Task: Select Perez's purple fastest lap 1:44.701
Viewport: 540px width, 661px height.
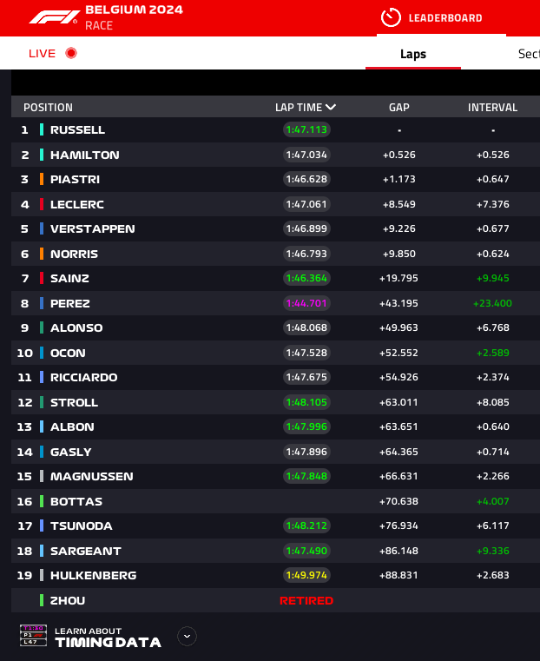Action: coord(306,303)
